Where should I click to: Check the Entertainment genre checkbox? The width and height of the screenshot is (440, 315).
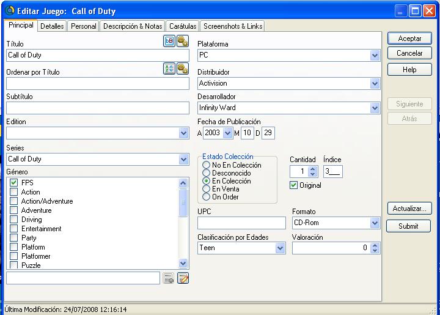click(x=13, y=229)
